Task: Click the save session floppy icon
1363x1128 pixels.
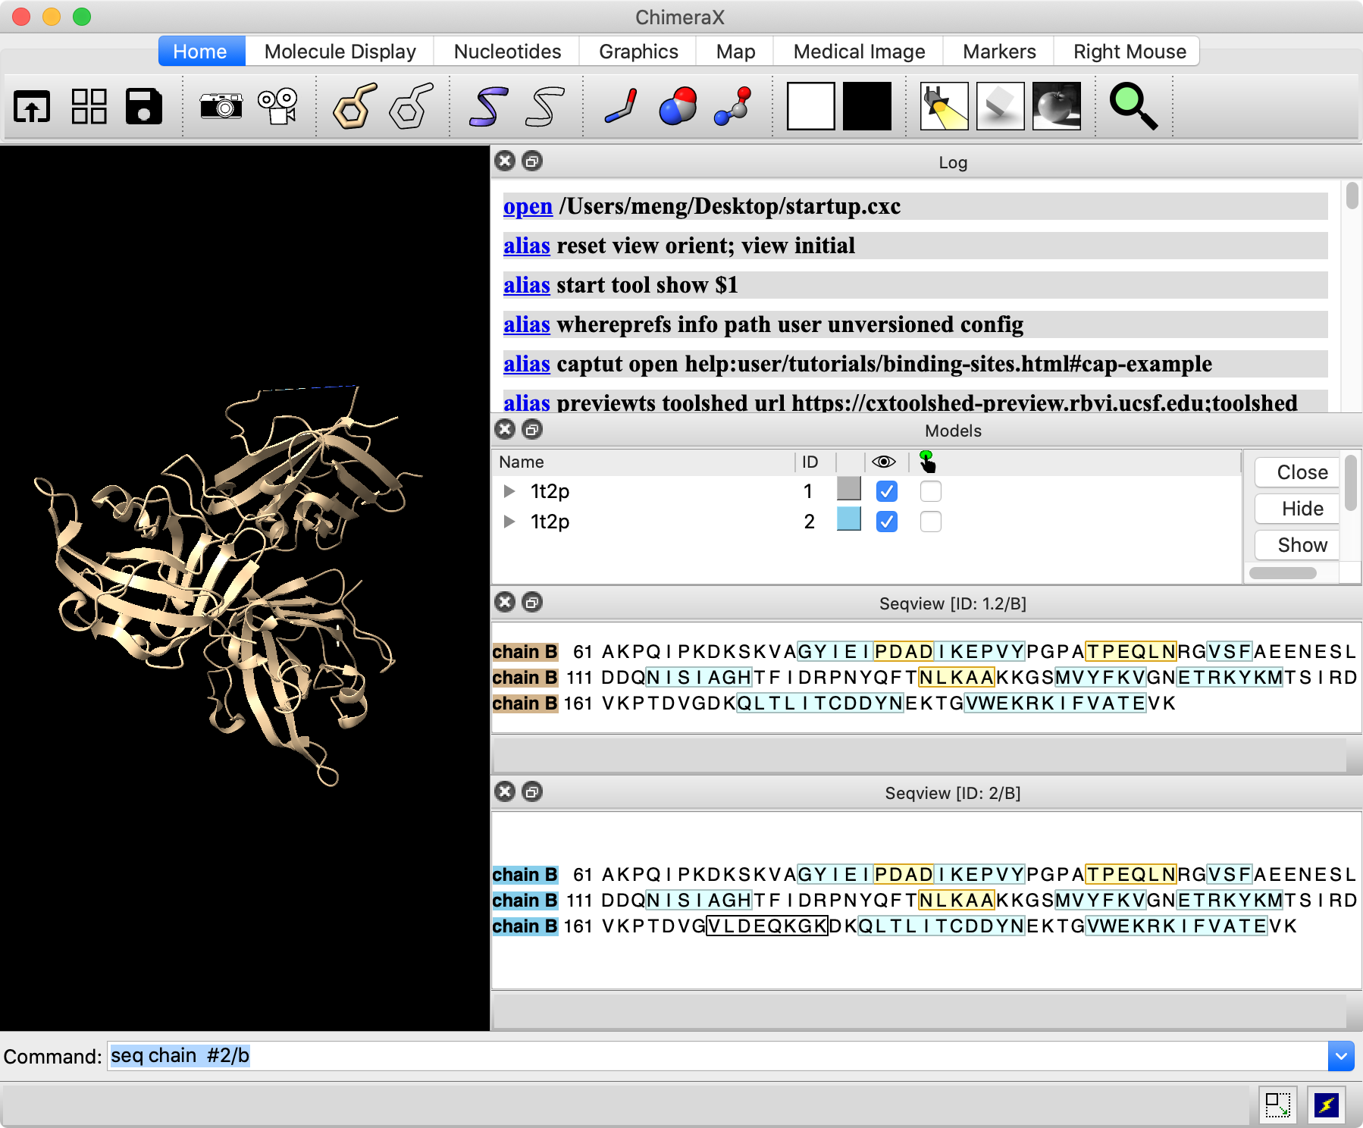Action: 143,106
